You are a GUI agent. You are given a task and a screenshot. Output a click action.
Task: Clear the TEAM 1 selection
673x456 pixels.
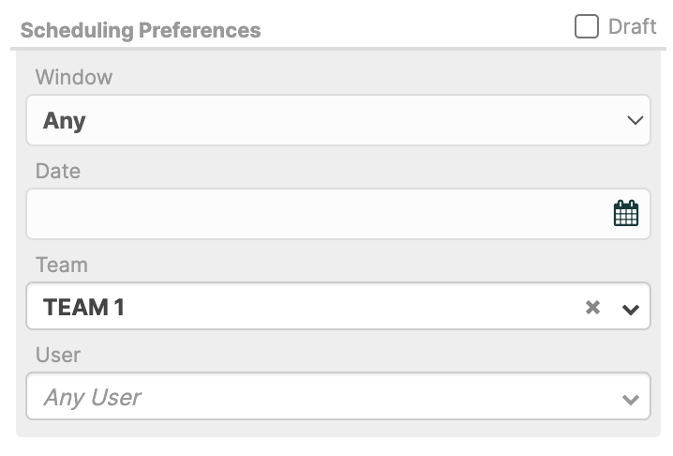click(x=592, y=308)
